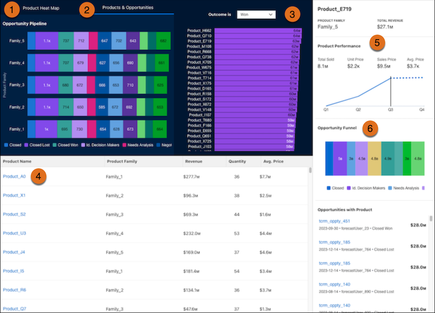Click the Product_H662 revenue bar
The width and height of the screenshot is (435, 313).
click(x=258, y=30)
